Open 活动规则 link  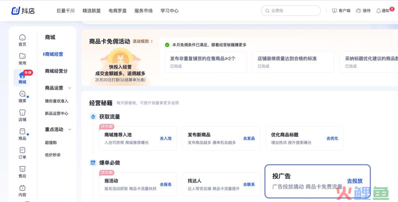click(143, 41)
